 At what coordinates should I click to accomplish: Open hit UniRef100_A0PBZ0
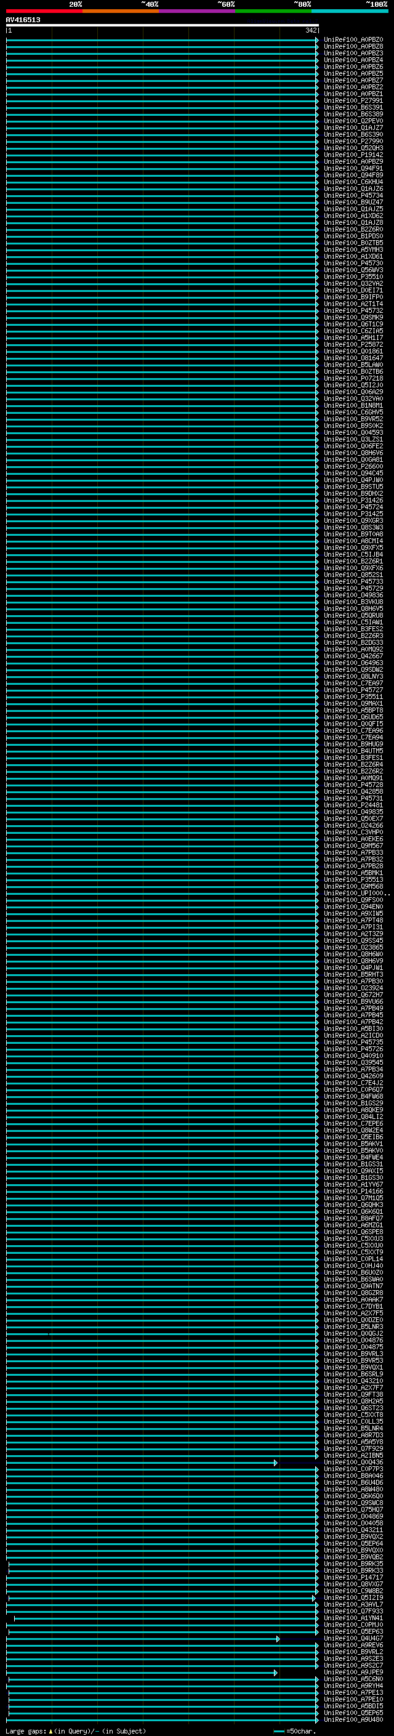click(353, 40)
